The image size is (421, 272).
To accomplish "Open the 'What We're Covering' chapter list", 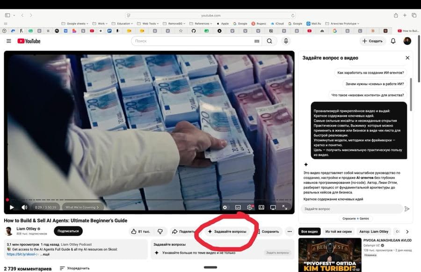I will pos(82,207).
